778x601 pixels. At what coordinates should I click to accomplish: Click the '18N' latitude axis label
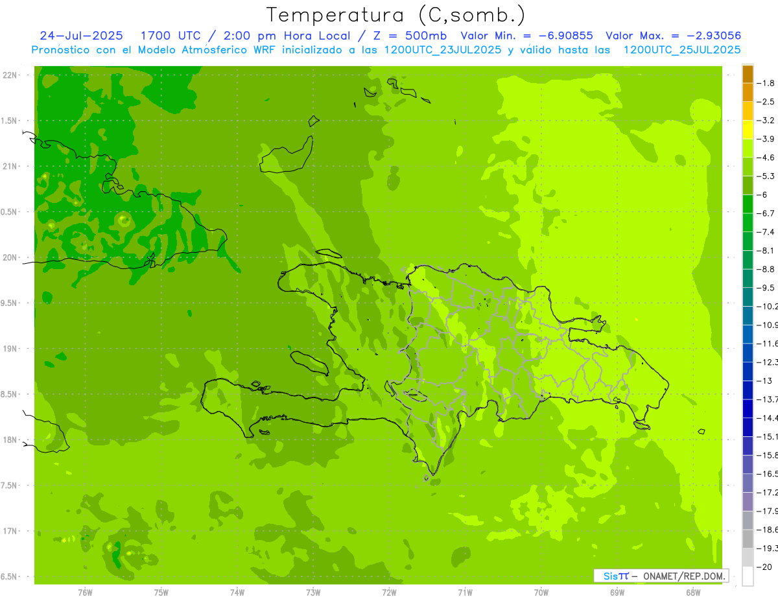click(x=10, y=440)
